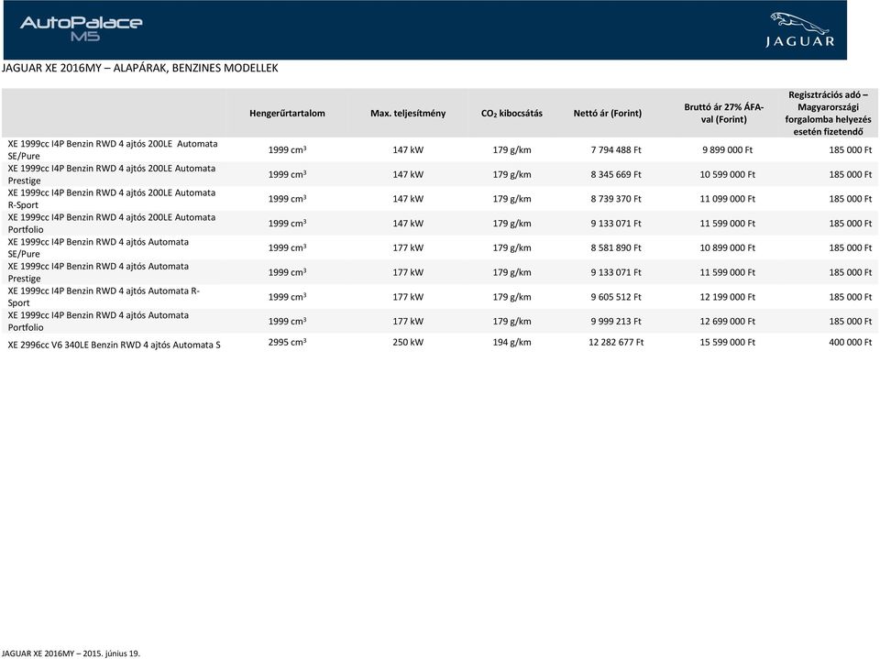This screenshot has width=880, height=659.
Task: Click net price 8 345 669 Ft
Action: point(616,174)
